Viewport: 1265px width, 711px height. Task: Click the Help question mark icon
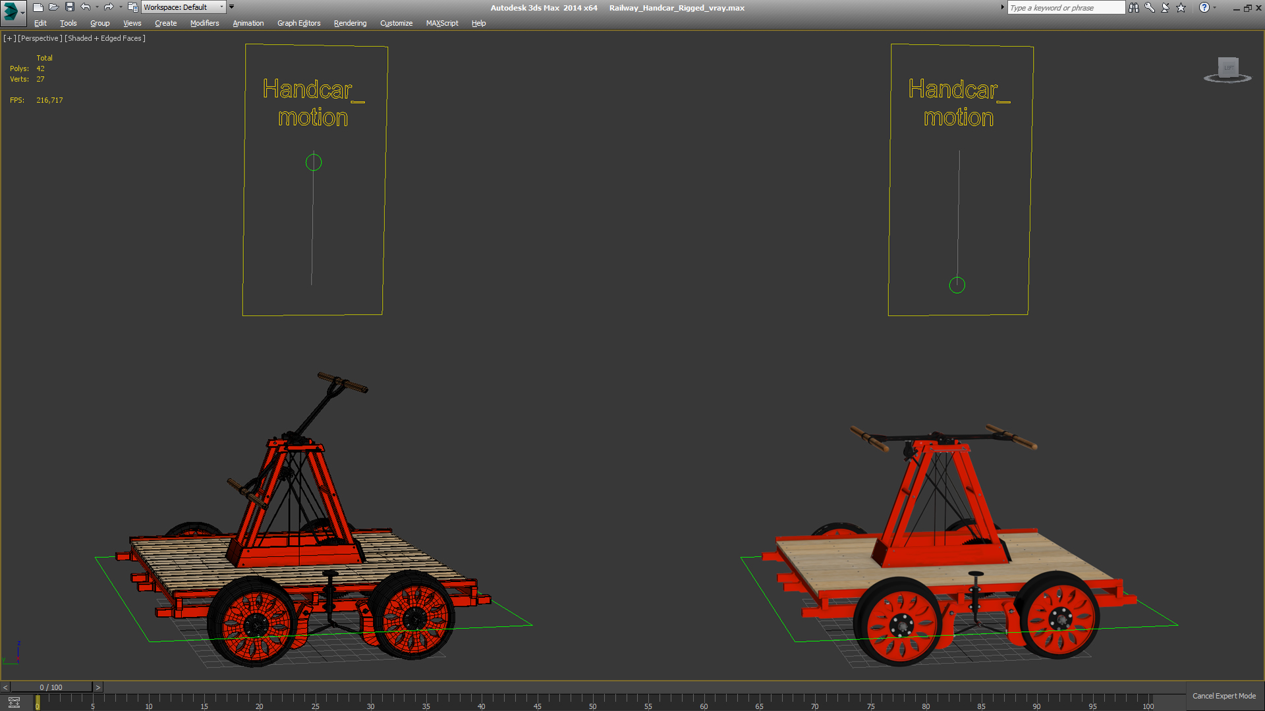click(1204, 7)
